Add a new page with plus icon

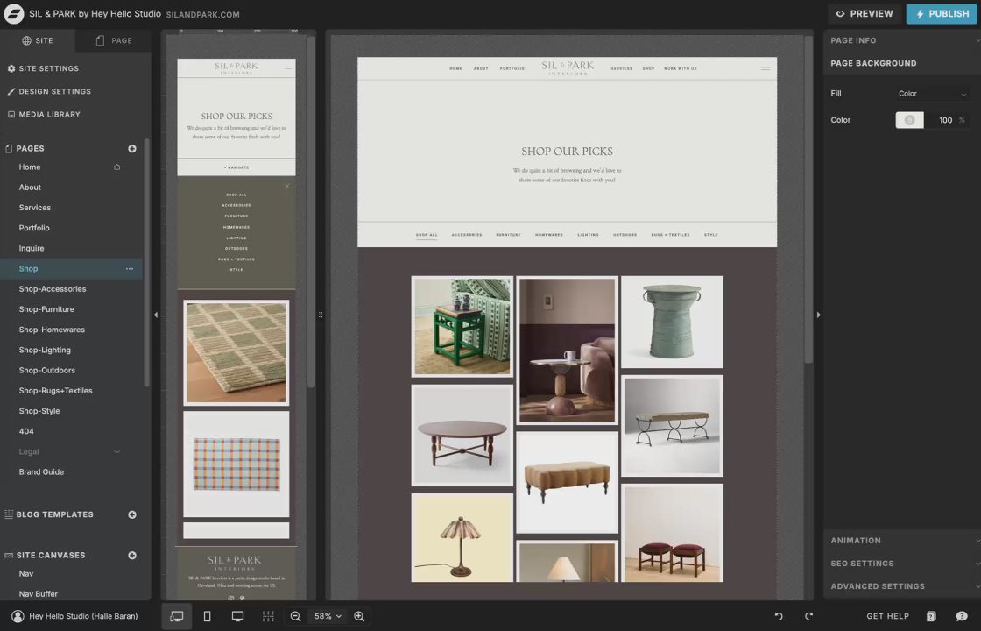click(x=132, y=148)
